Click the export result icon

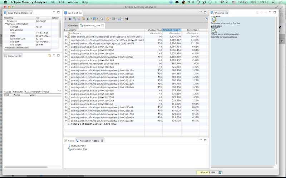(119, 19)
